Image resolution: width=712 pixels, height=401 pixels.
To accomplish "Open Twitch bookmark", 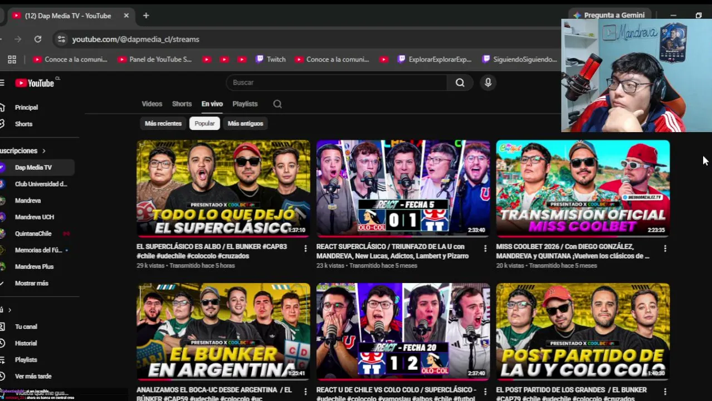I will 271,59.
